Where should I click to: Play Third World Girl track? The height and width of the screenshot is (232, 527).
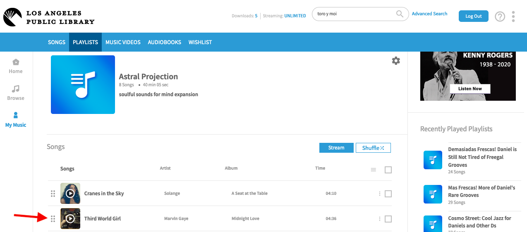[x=70, y=219]
